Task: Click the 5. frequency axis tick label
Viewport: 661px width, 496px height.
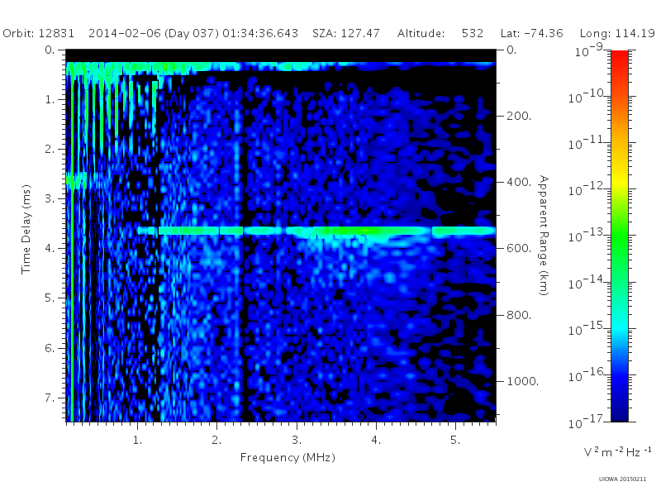Action: [455, 441]
